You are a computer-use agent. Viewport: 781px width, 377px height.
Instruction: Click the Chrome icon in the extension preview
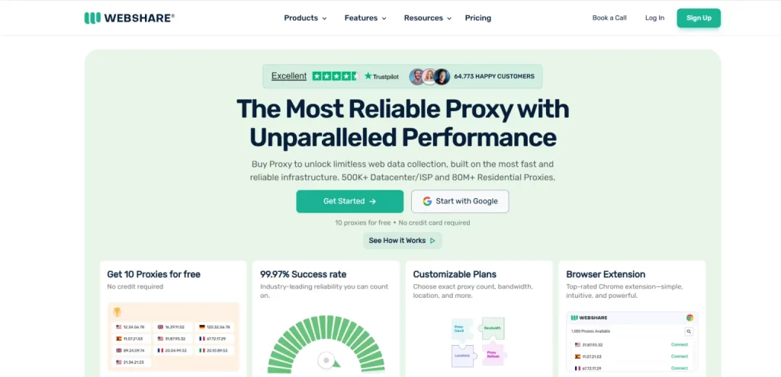pyautogui.click(x=689, y=318)
